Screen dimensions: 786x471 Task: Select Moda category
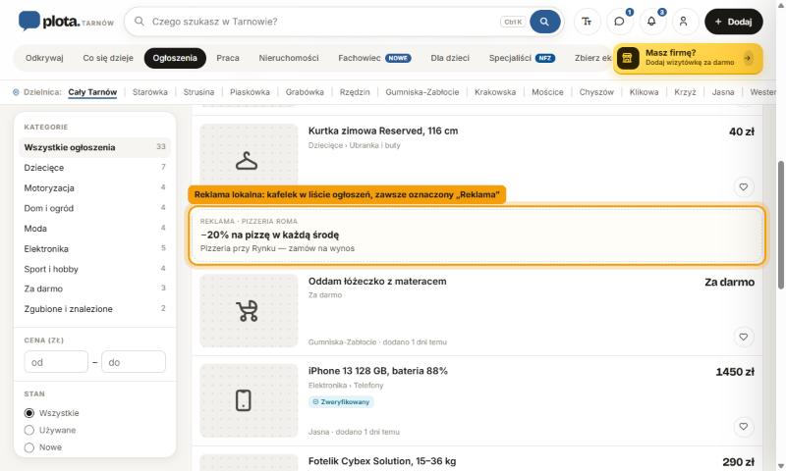pyautogui.click(x=94, y=229)
